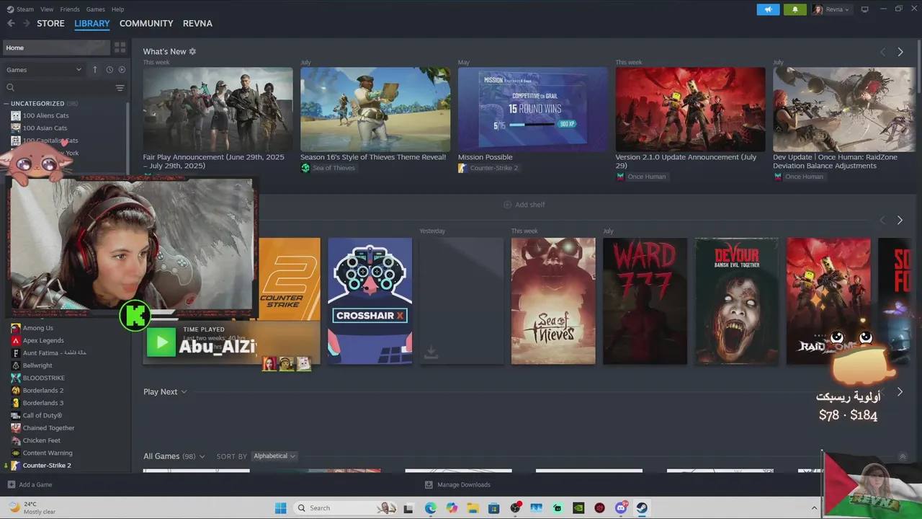Click the Home button in sidebar
This screenshot has height=519, width=922.
(55, 48)
